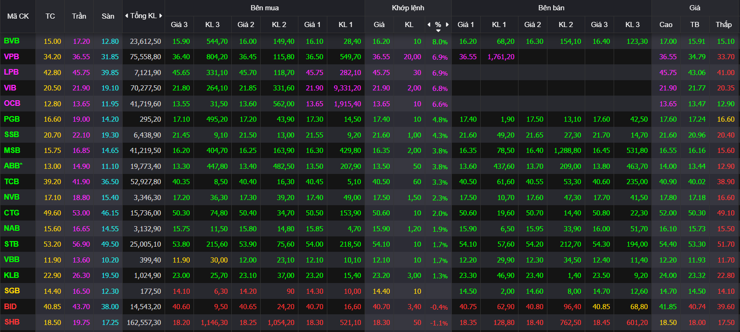Click the left arrow before the % column header
The image size is (740, 332).
(x=429, y=25)
